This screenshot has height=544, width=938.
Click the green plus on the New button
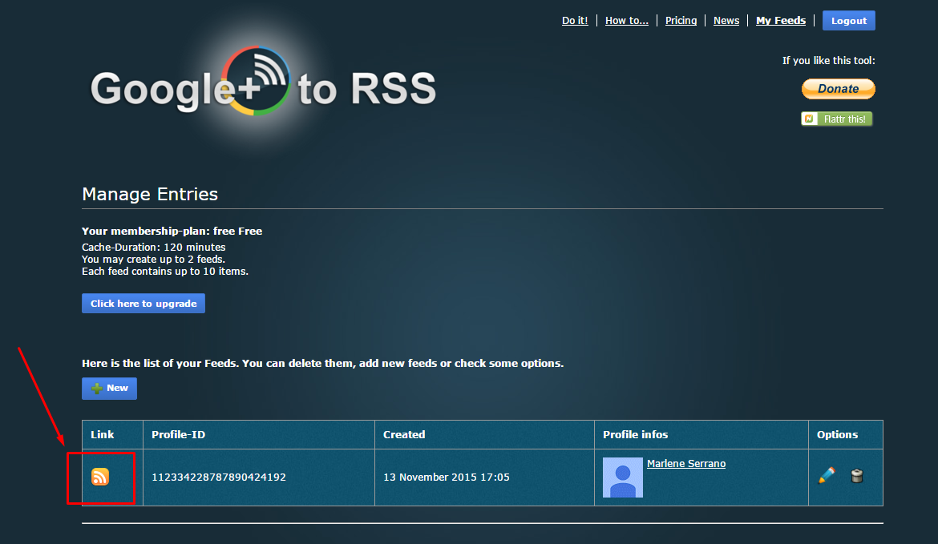tap(95, 388)
